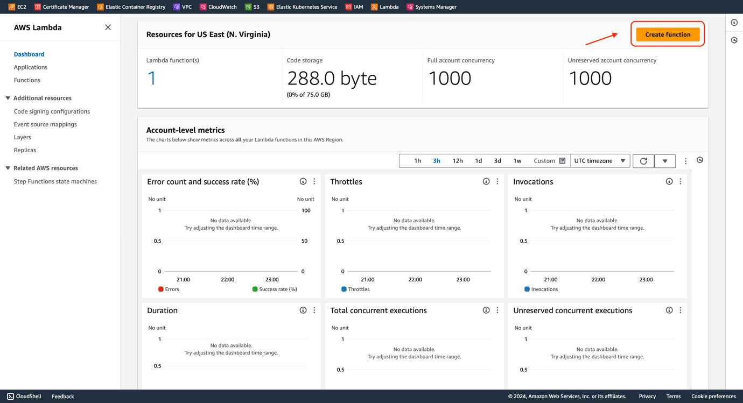The width and height of the screenshot is (743, 403).
Task: Click info icon on Unreserved concurrent executions
Action: [669, 310]
